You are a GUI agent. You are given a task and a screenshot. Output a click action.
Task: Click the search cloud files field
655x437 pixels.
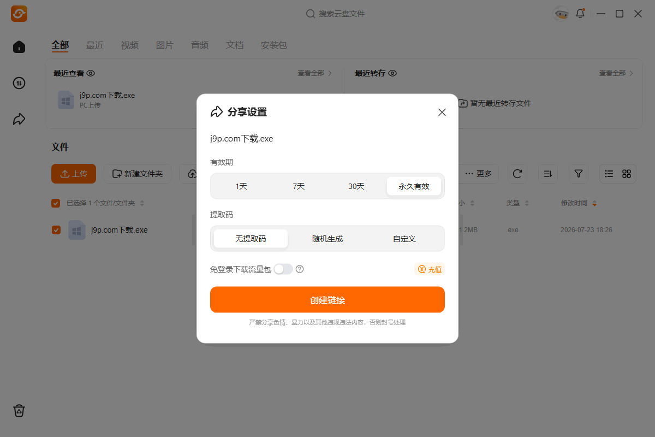tap(335, 14)
